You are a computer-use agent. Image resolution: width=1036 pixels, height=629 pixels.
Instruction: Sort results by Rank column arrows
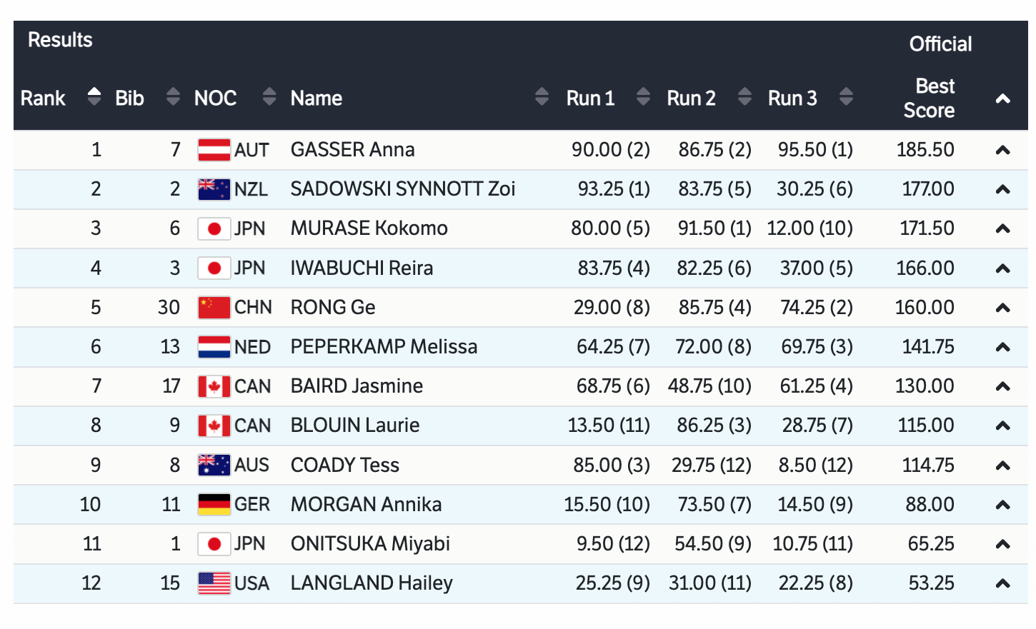click(x=94, y=97)
